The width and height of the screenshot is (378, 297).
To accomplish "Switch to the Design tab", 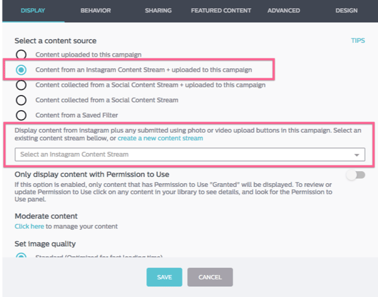I will pos(346,11).
